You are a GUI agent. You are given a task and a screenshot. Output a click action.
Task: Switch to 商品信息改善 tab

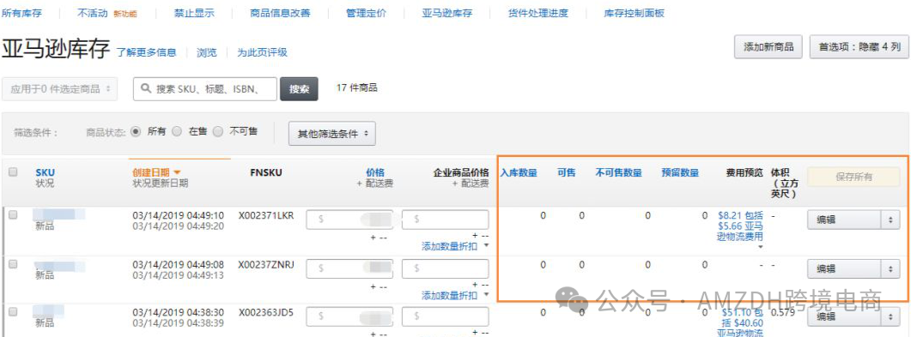280,13
